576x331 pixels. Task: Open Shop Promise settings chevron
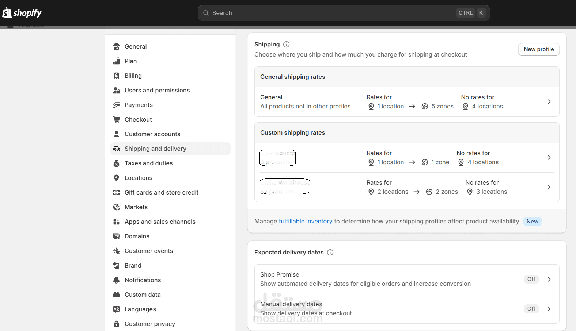click(549, 279)
